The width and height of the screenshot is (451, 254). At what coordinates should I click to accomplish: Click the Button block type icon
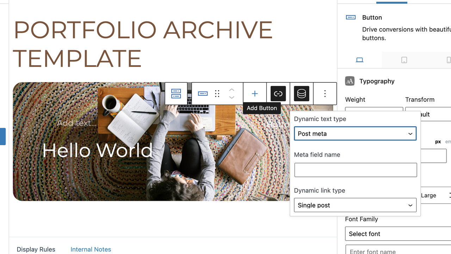[203, 94]
